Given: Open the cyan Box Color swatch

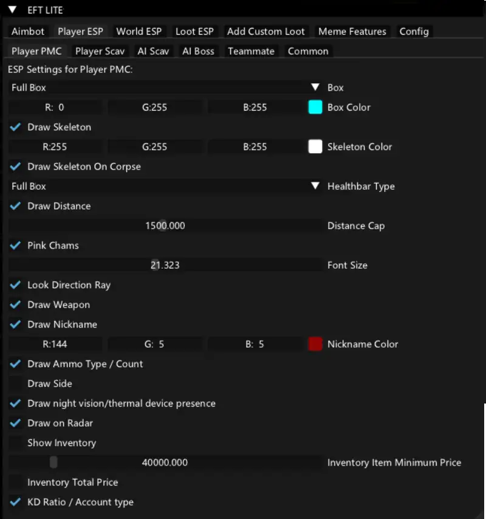Looking at the screenshot, I should pos(315,107).
